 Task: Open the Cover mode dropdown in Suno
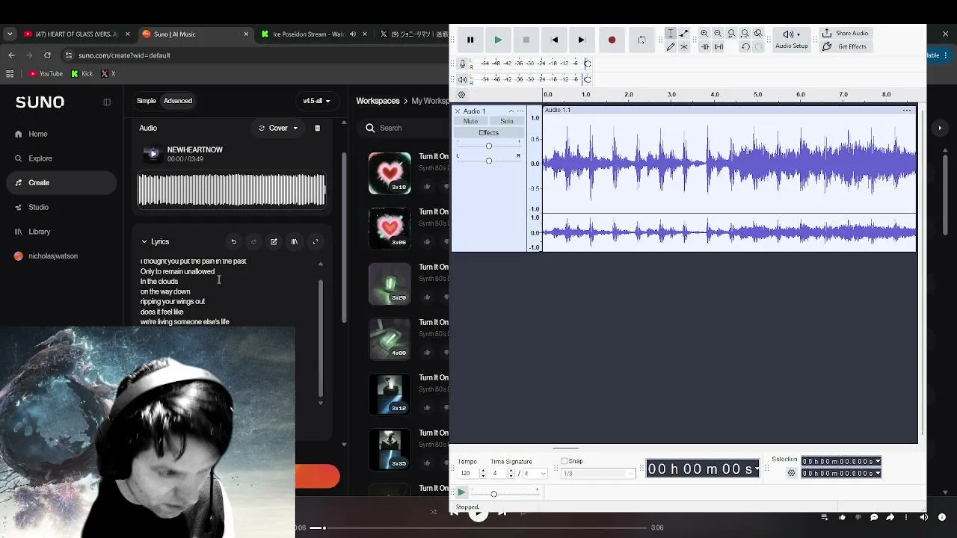[278, 128]
